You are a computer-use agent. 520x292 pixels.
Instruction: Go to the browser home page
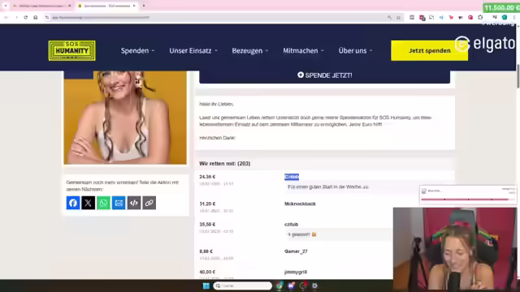[x=36, y=17]
